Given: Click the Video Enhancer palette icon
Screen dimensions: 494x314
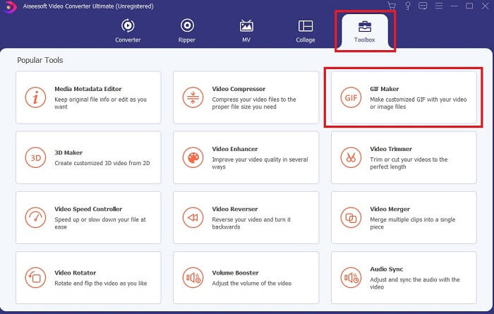Looking at the screenshot, I should (x=193, y=157).
